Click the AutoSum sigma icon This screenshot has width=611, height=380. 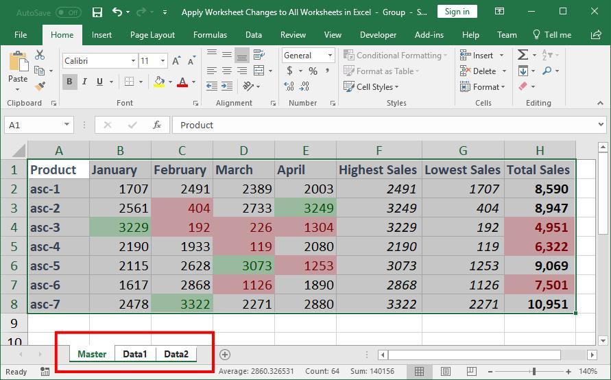tap(523, 55)
